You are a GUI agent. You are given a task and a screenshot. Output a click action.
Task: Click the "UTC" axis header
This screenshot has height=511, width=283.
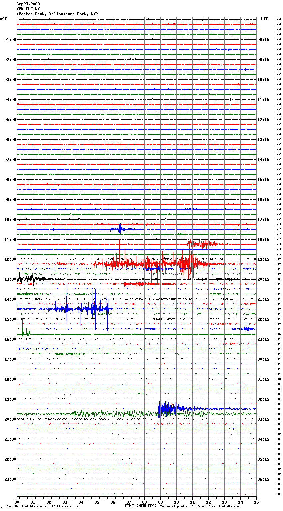tap(265, 19)
